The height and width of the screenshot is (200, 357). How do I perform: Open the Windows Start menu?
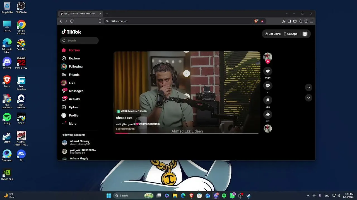tap(109, 196)
